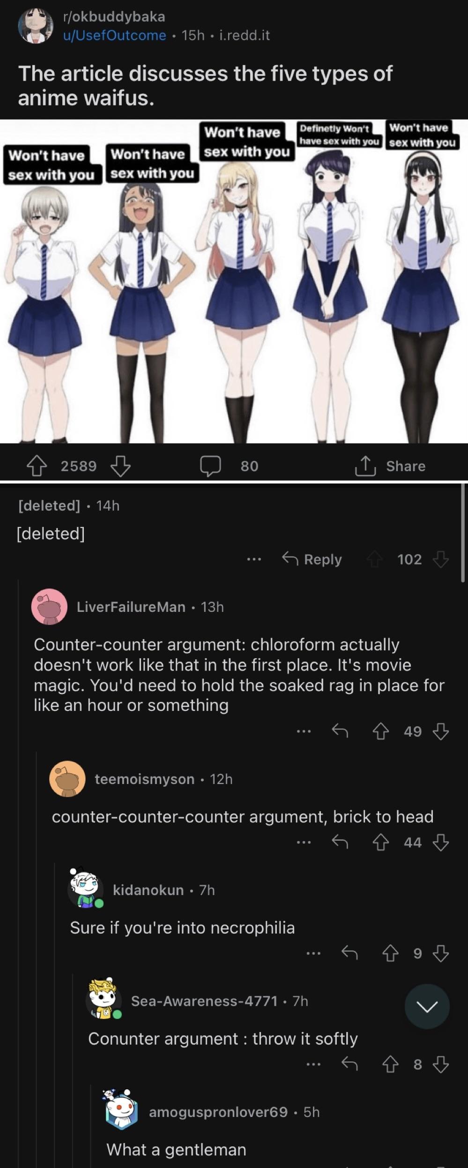Screen dimensions: 468x1168
Task: Open the post's 80 comments
Action: tap(229, 466)
